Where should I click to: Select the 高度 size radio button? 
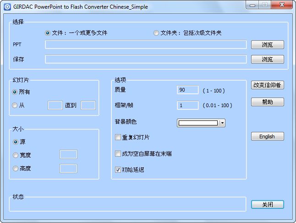(16, 169)
